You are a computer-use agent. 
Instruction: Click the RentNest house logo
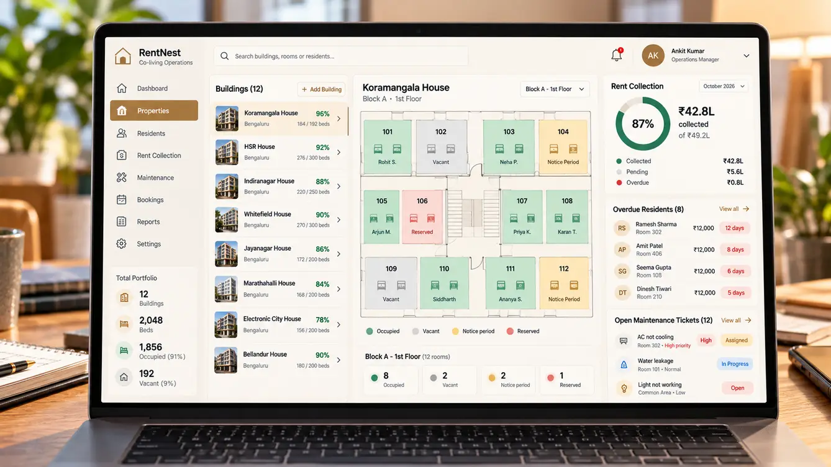coord(123,56)
